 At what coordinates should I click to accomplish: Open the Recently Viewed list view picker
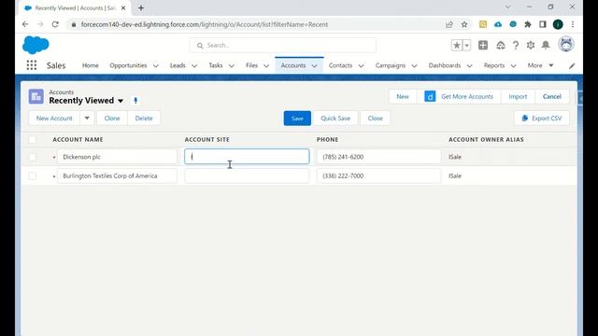point(121,101)
